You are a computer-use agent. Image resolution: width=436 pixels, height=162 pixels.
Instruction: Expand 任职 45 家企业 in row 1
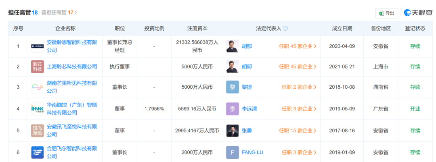coord(298,46)
